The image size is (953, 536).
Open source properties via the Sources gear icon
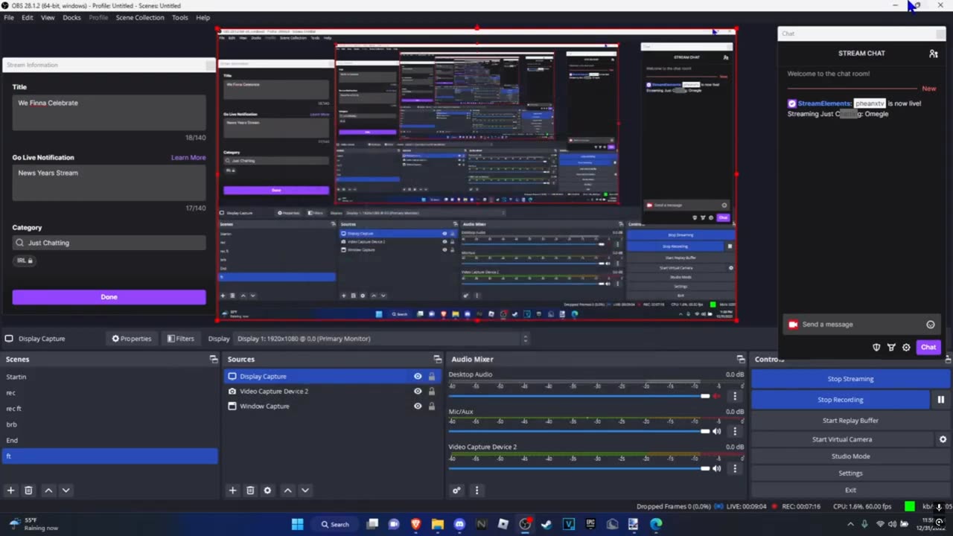pos(267,491)
